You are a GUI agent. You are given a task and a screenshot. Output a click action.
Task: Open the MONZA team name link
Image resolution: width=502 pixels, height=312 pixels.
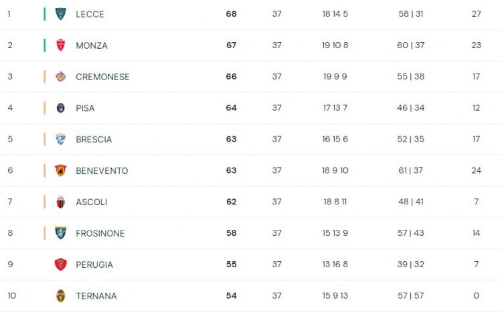[x=92, y=45]
